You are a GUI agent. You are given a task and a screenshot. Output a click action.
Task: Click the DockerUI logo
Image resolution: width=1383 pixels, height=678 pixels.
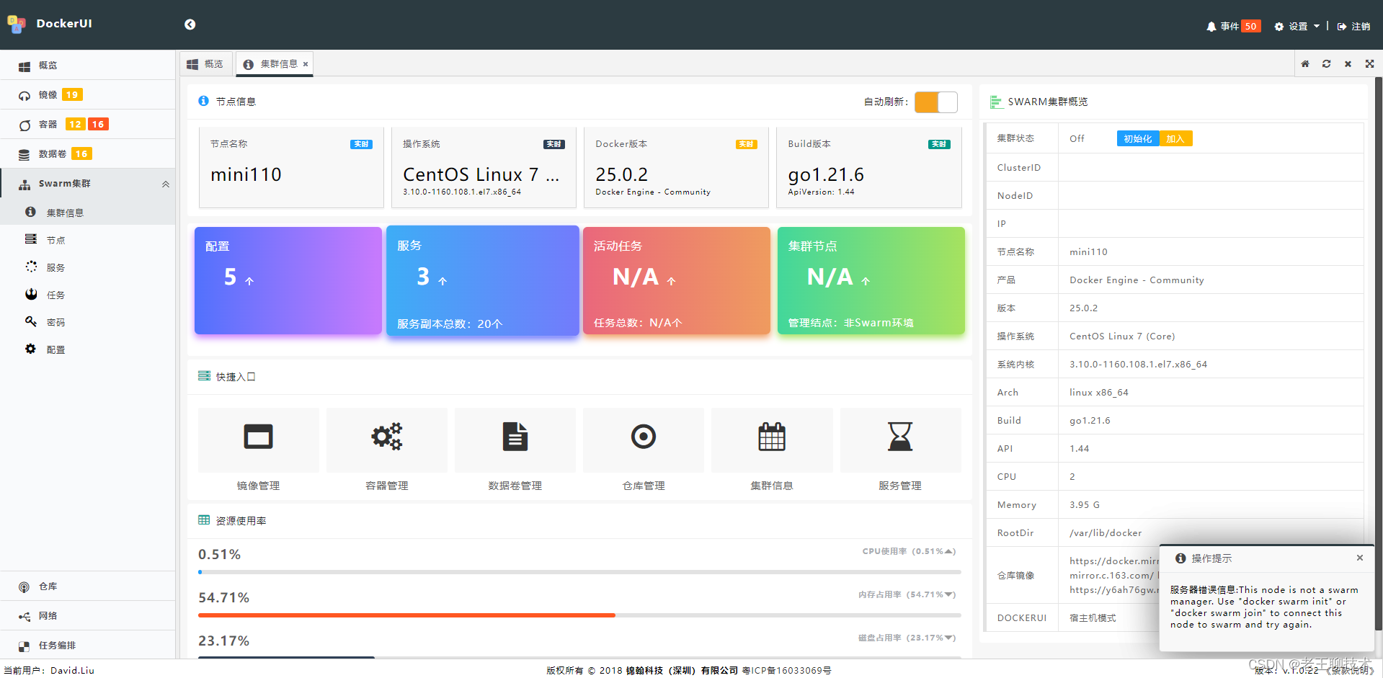[17, 24]
